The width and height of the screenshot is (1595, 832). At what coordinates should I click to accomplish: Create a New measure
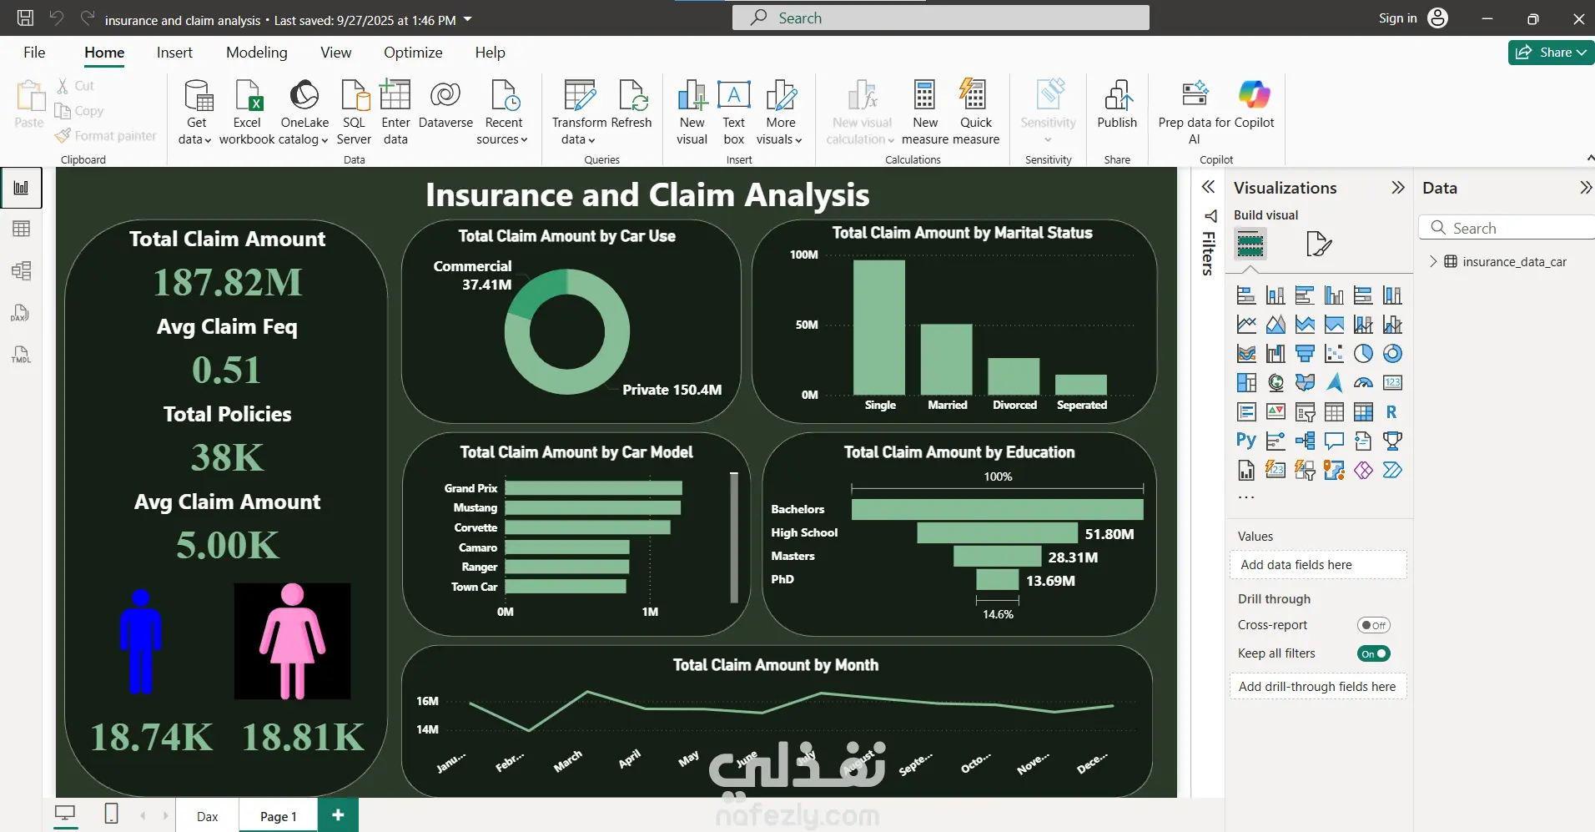click(x=925, y=113)
